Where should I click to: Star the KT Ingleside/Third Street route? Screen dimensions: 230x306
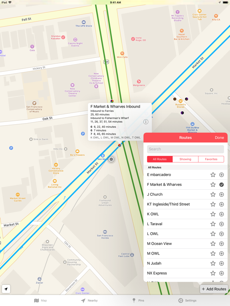coord(213,204)
